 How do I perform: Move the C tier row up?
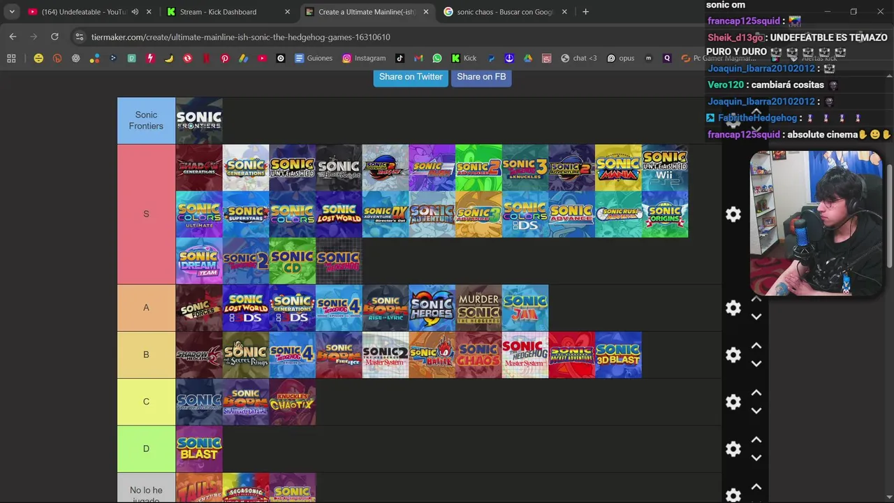(x=756, y=393)
